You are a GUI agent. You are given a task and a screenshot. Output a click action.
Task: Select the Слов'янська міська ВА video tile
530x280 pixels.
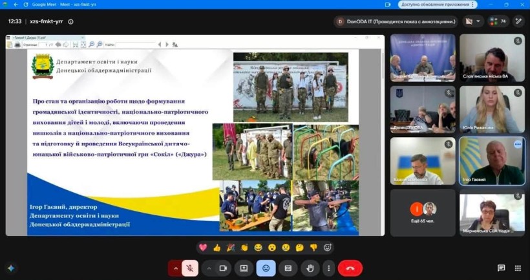(x=492, y=58)
